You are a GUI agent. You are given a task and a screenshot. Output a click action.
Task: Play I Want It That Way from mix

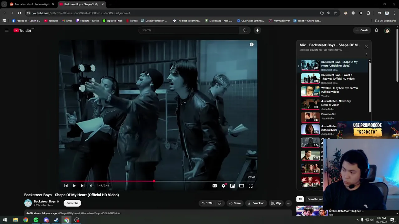(x=333, y=79)
